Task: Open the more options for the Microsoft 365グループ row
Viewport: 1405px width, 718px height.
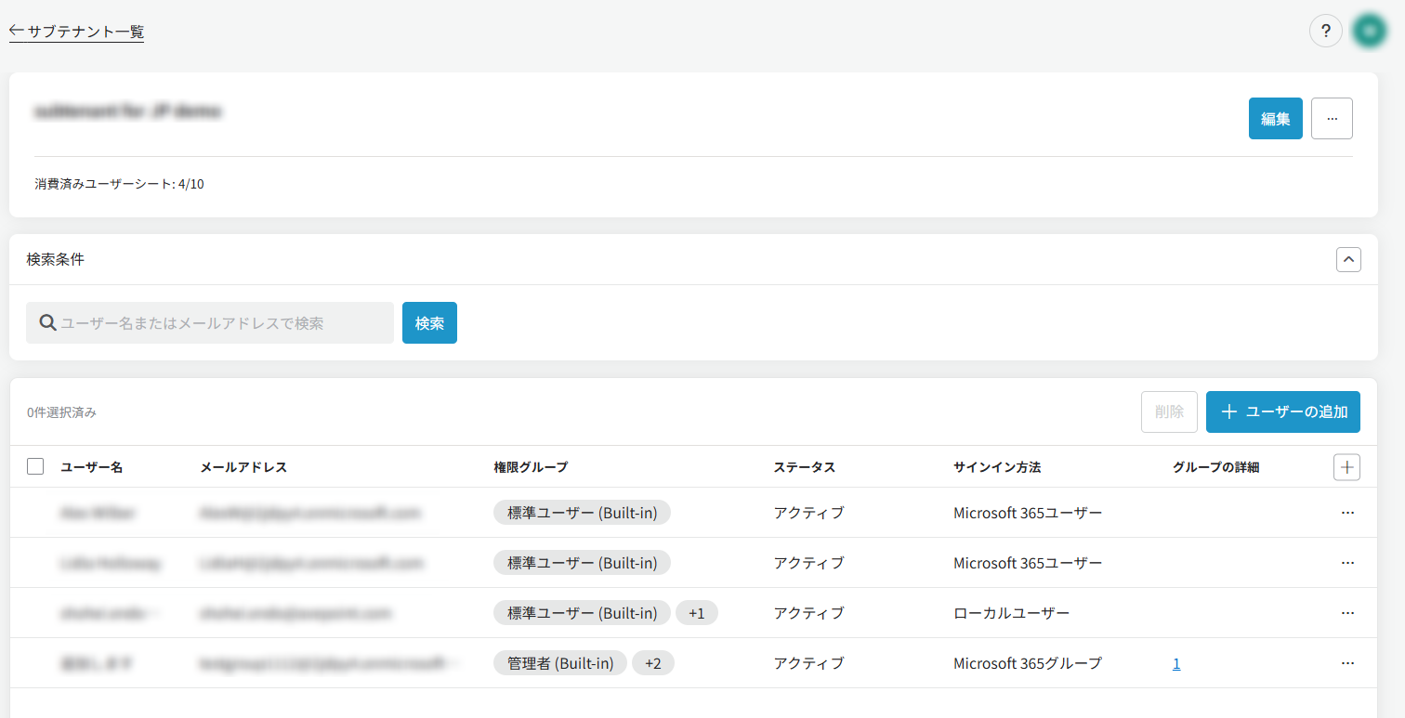Action: (x=1347, y=663)
